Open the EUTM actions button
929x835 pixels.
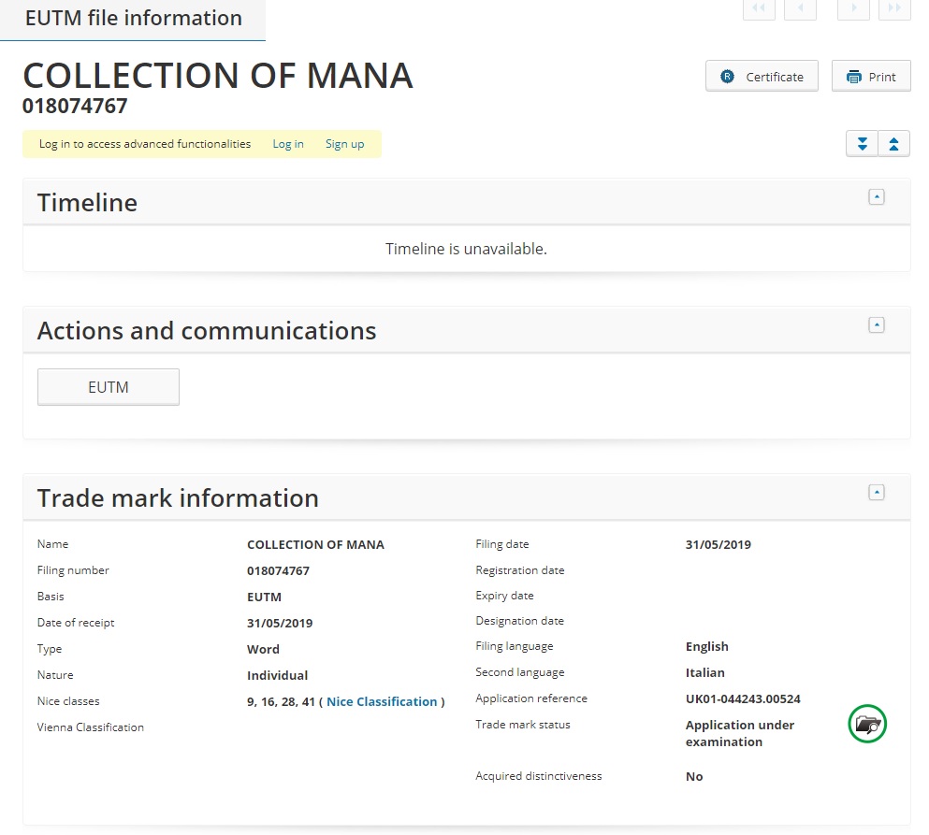click(x=109, y=387)
